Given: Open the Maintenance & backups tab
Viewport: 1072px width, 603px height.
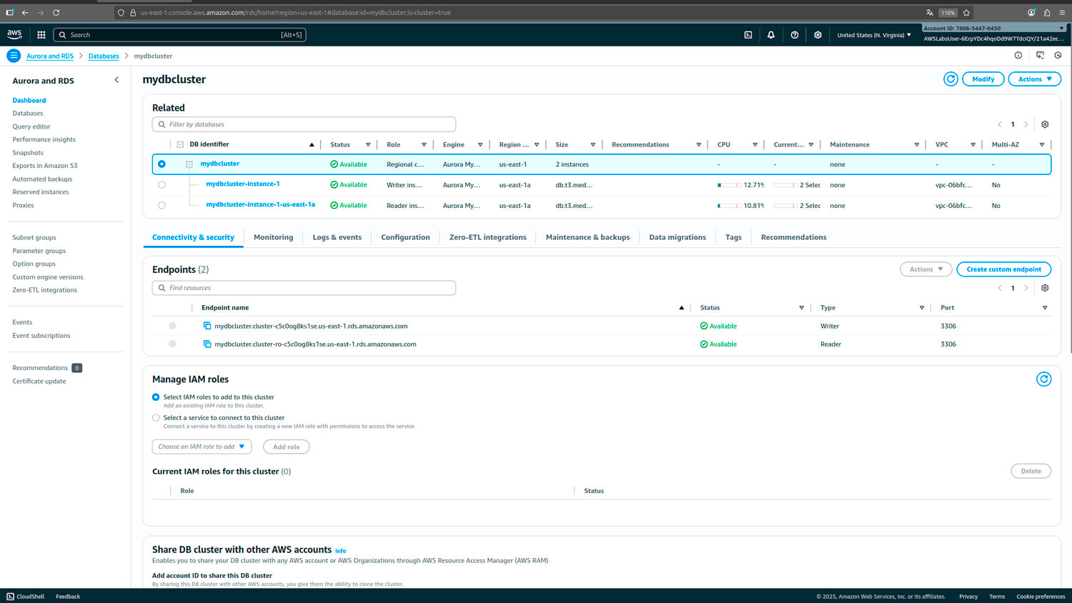Looking at the screenshot, I should (587, 237).
